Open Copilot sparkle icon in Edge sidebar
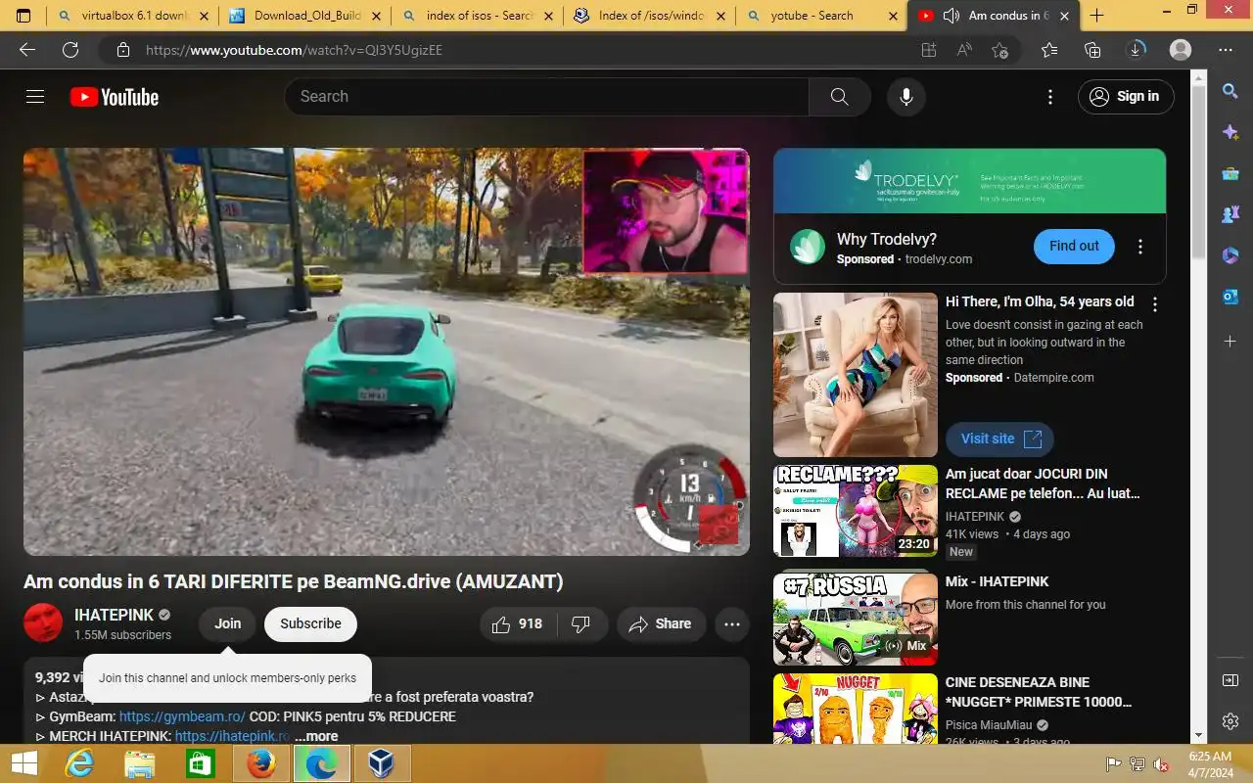This screenshot has width=1253, height=783. tap(1230, 132)
